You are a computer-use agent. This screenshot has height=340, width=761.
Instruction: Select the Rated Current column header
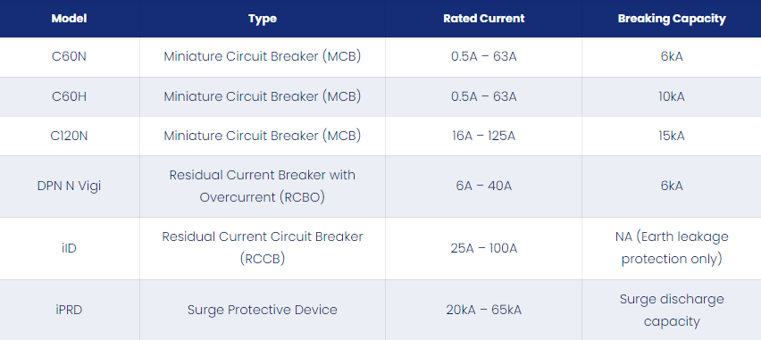[x=484, y=19]
